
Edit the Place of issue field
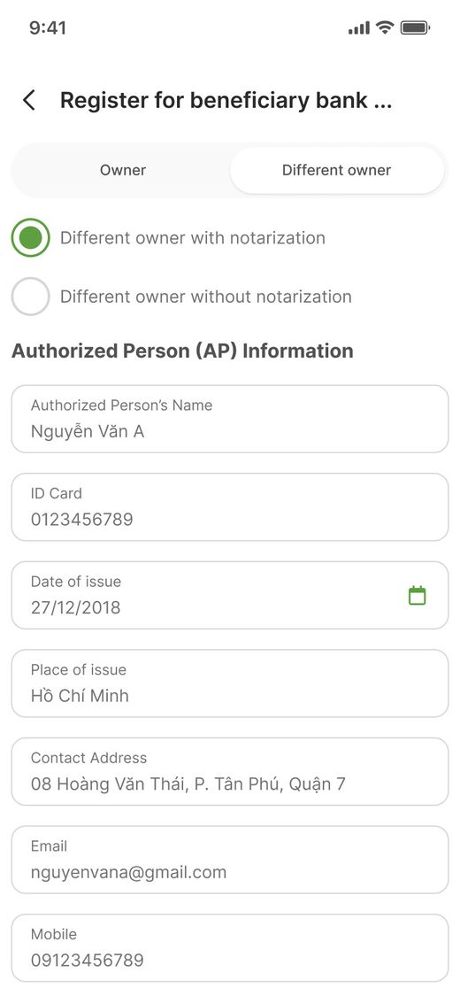click(230, 683)
